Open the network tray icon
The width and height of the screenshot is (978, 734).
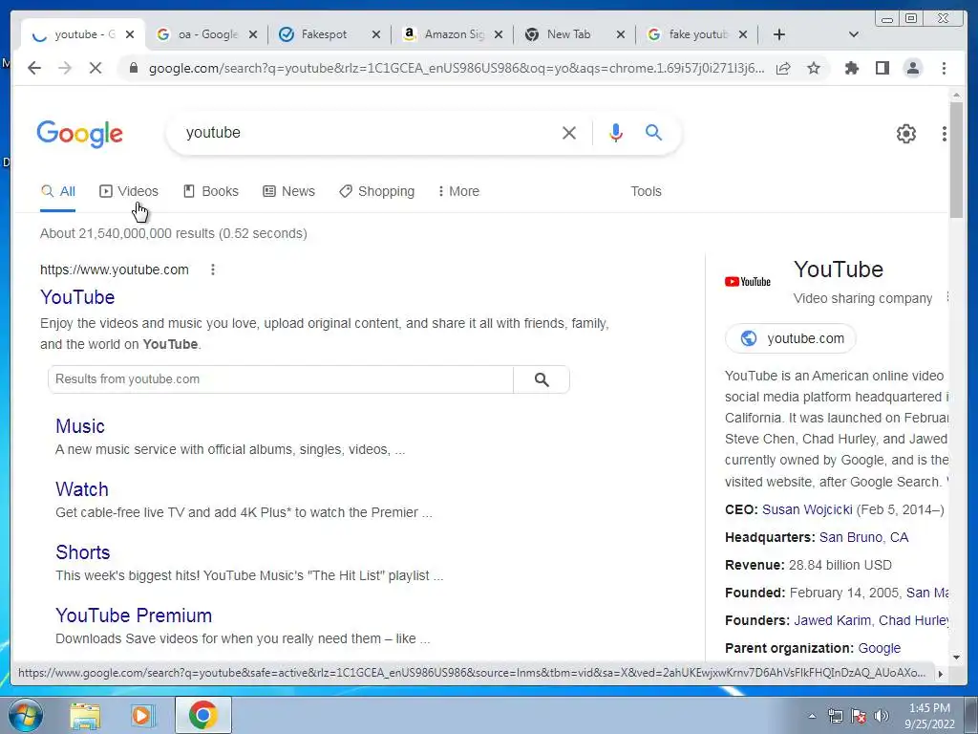tap(835, 716)
